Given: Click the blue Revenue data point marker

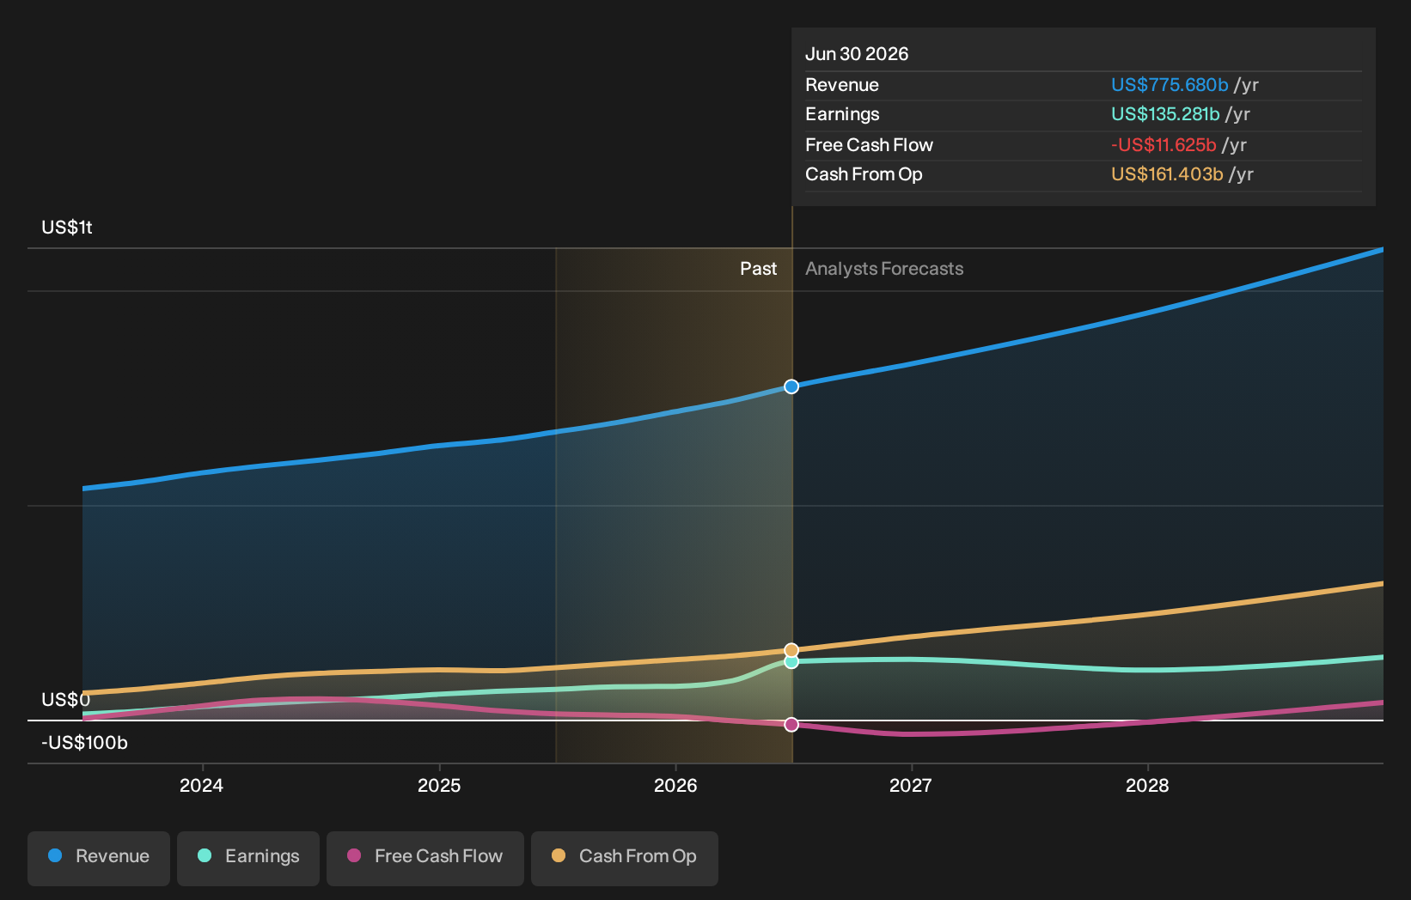Looking at the screenshot, I should tap(791, 386).
